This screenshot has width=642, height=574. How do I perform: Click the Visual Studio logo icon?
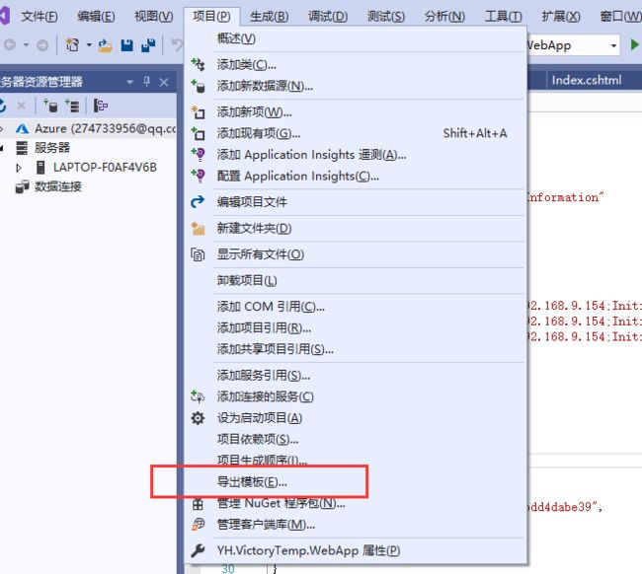point(5,16)
